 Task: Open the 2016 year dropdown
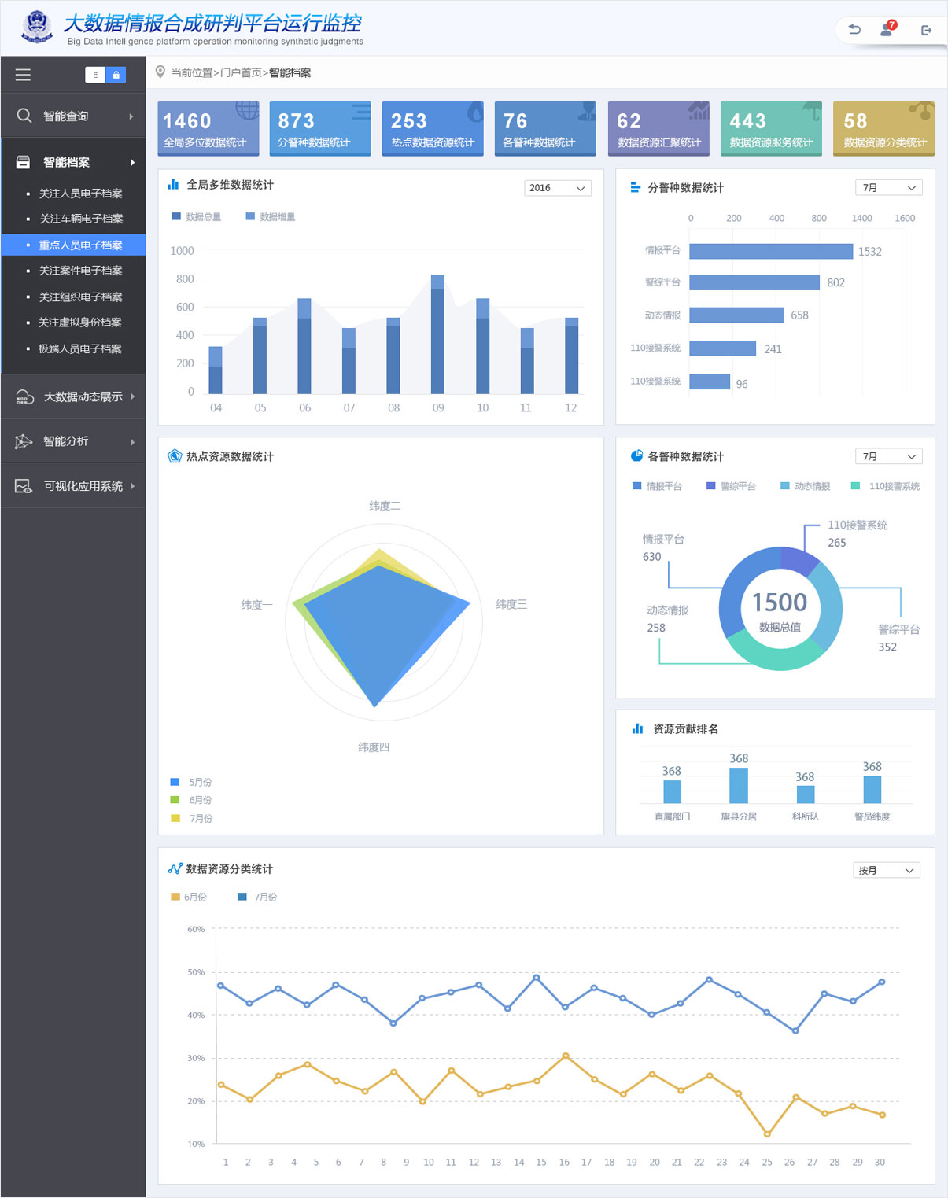coord(557,188)
